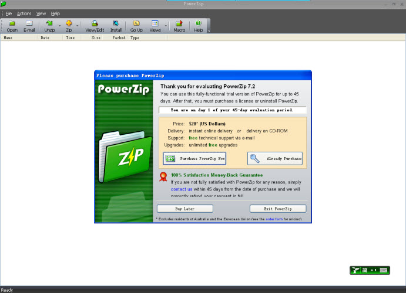Click the Purchase PowerZip Now button
Viewport: 406px width, 293px height.
(194, 159)
